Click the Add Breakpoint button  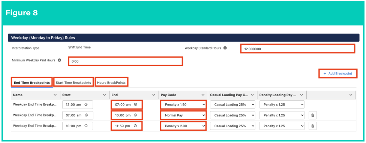(x=338, y=73)
